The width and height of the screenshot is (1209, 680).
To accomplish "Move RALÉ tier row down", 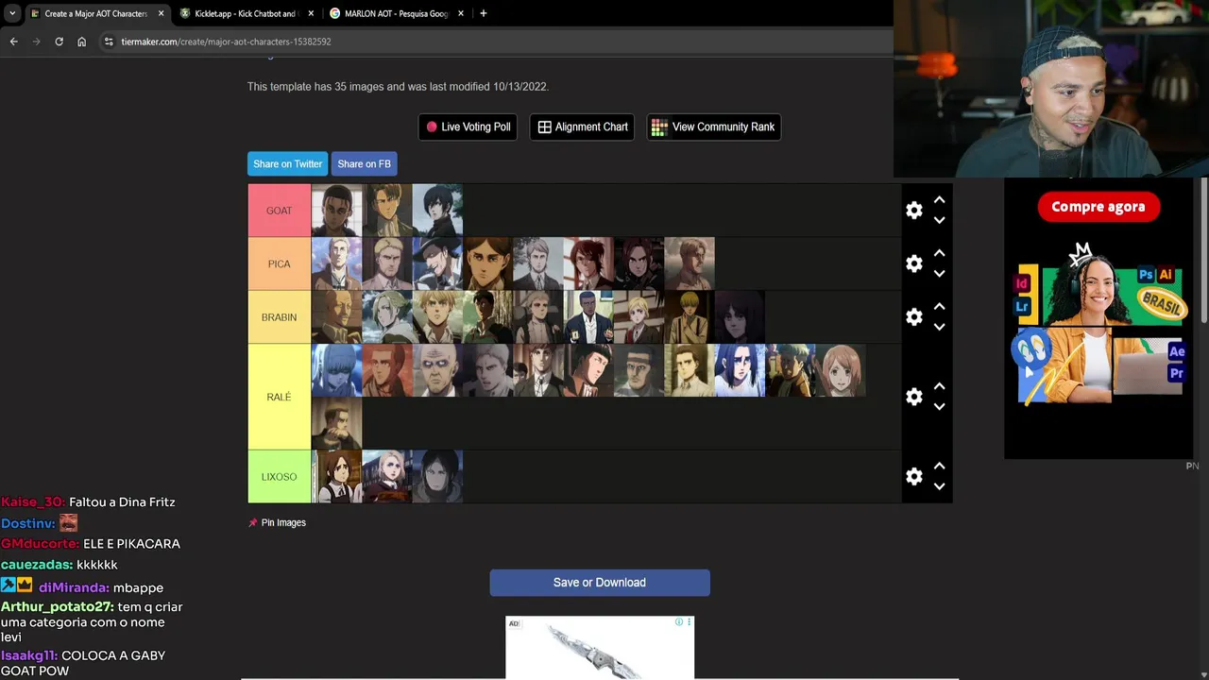I will click(x=939, y=406).
